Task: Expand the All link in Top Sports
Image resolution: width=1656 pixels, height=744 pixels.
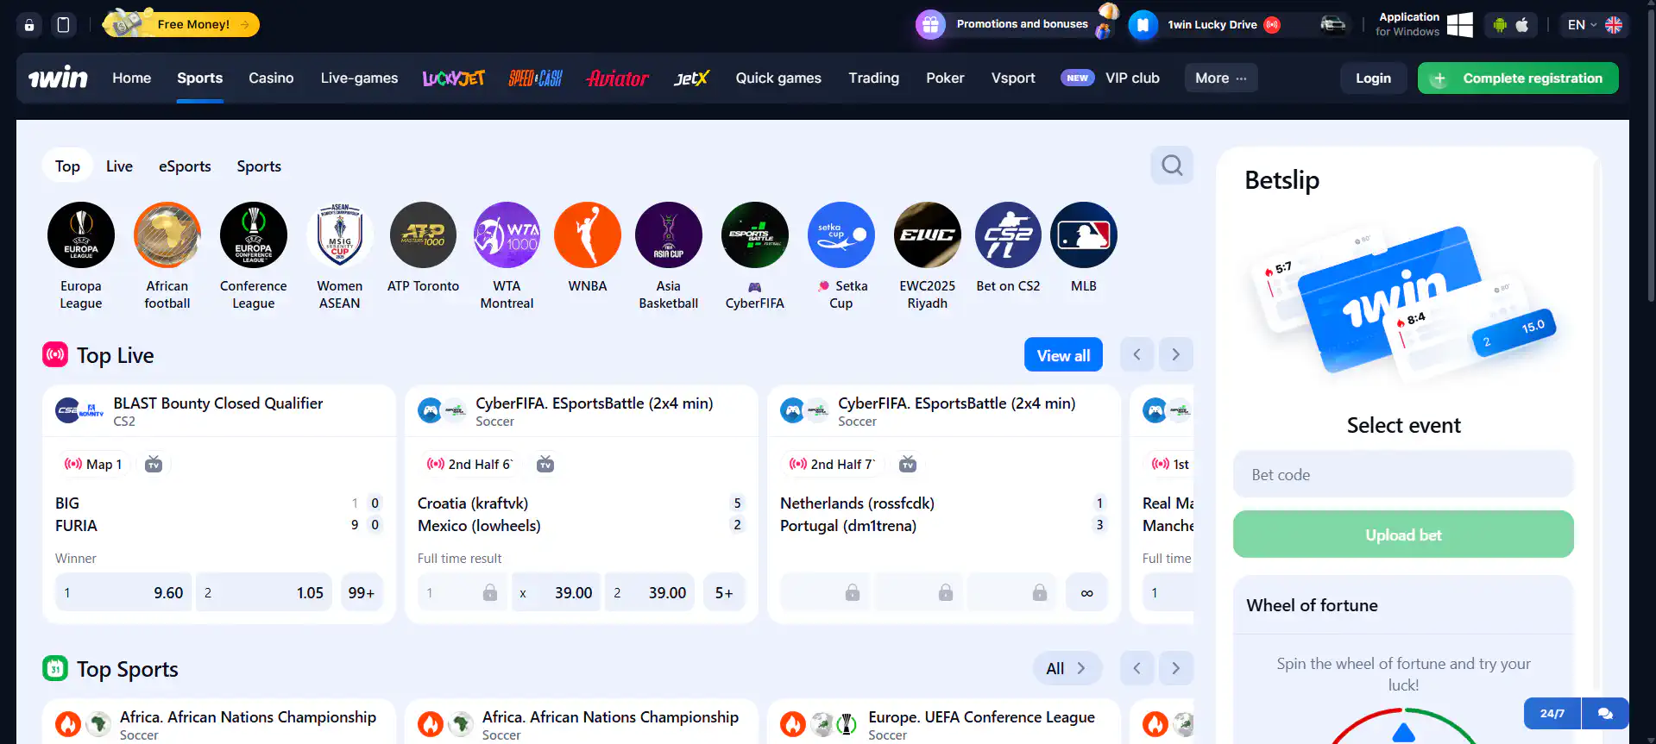Action: [x=1067, y=668]
